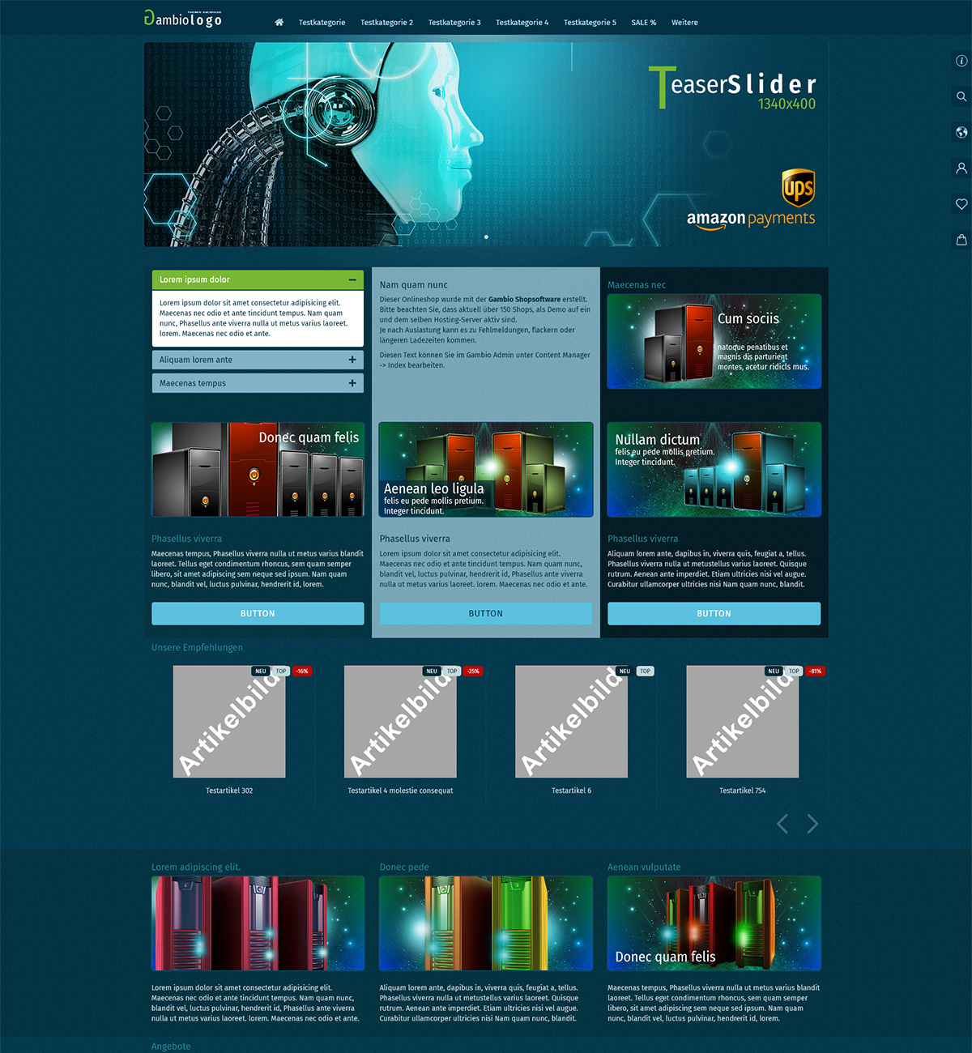Open the SALE % menu item
The image size is (972, 1053).
643,23
